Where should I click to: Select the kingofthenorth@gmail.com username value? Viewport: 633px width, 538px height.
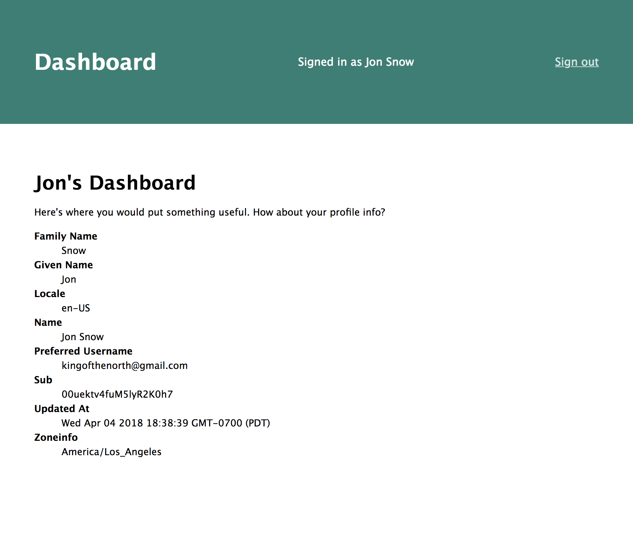click(x=124, y=366)
